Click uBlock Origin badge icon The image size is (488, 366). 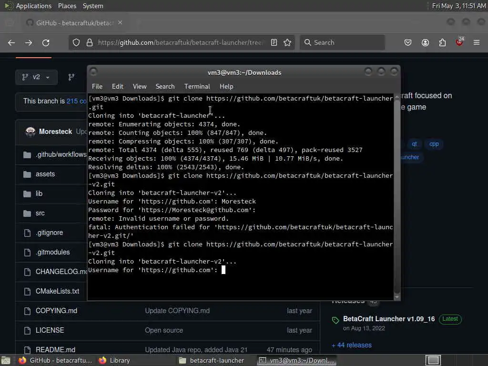[459, 42]
